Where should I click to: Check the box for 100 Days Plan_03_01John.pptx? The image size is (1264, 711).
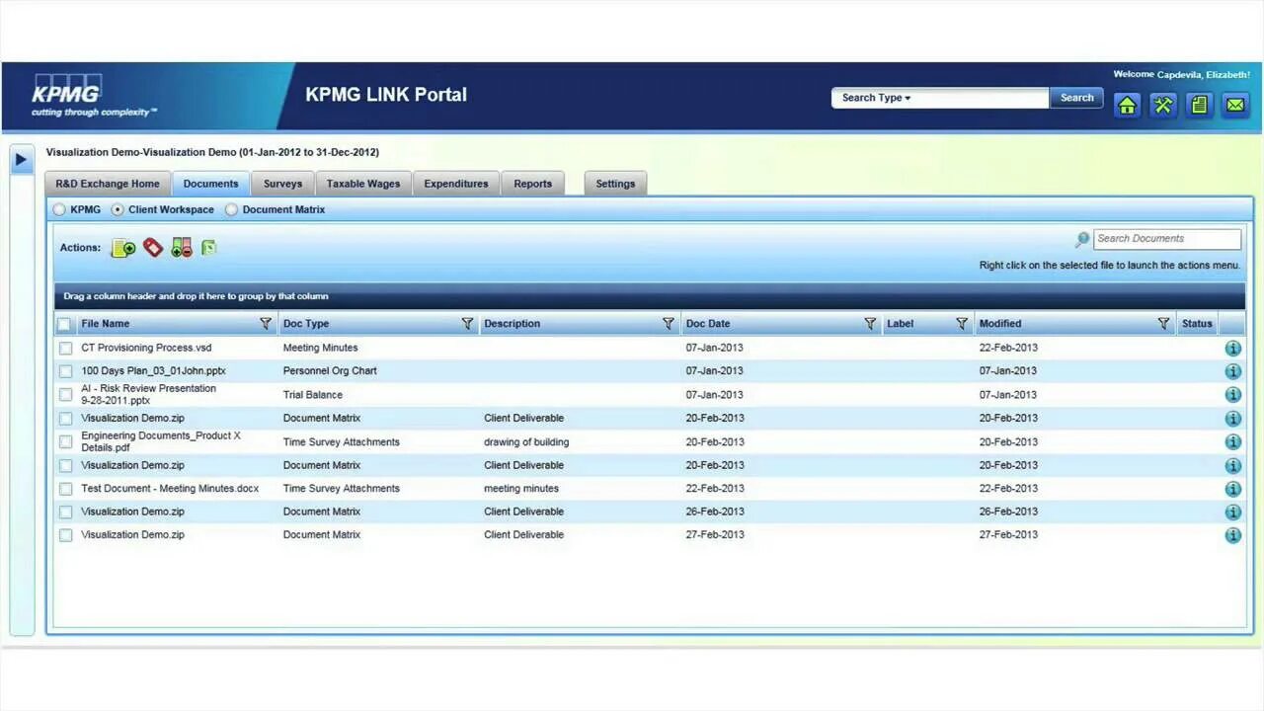(65, 371)
